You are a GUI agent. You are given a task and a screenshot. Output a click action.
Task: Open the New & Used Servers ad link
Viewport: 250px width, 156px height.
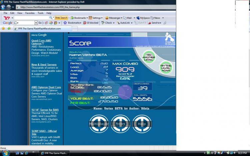[x=44, y=65]
